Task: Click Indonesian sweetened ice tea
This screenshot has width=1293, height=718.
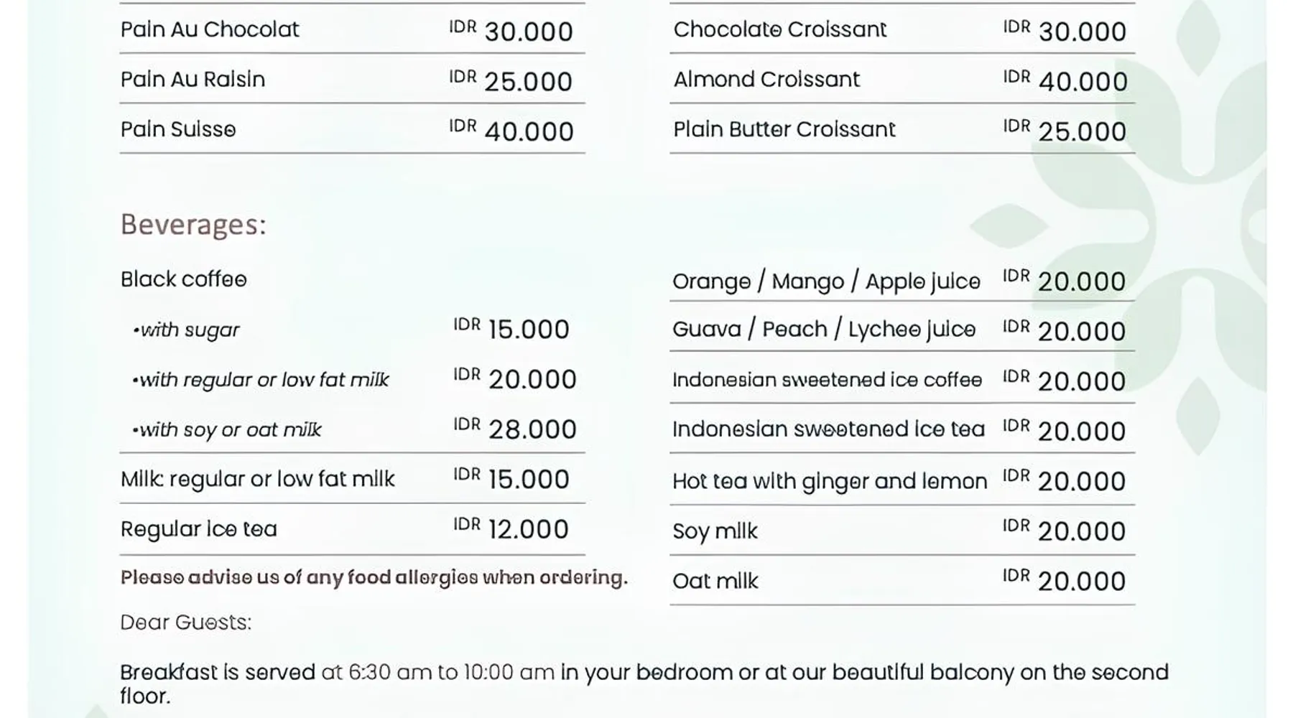Action: pyautogui.click(x=828, y=429)
